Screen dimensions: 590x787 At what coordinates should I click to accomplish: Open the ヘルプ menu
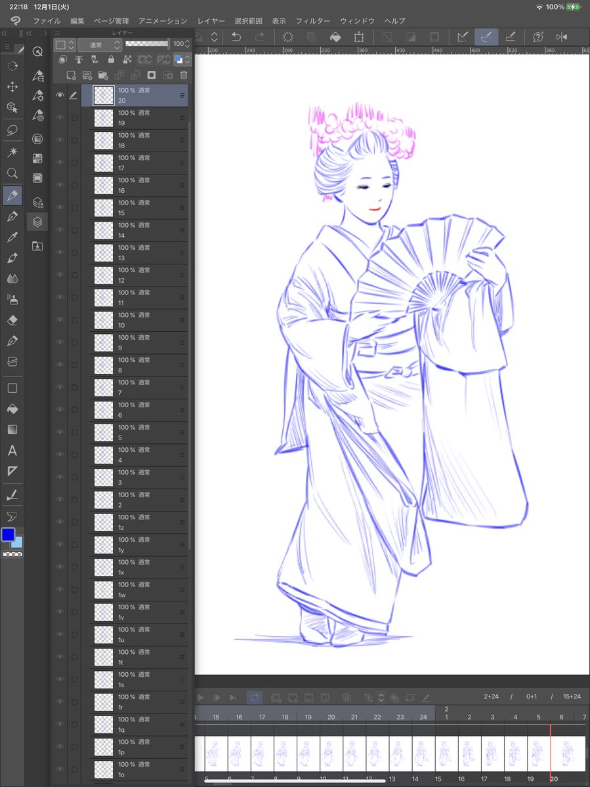(395, 21)
